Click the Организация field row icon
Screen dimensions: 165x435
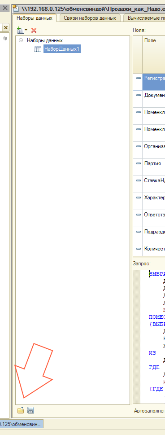[x=139, y=146]
